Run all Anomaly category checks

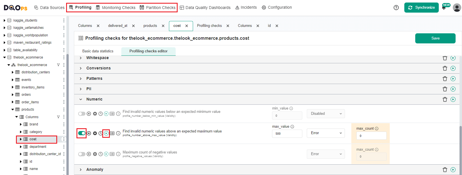pyautogui.click(x=453, y=170)
